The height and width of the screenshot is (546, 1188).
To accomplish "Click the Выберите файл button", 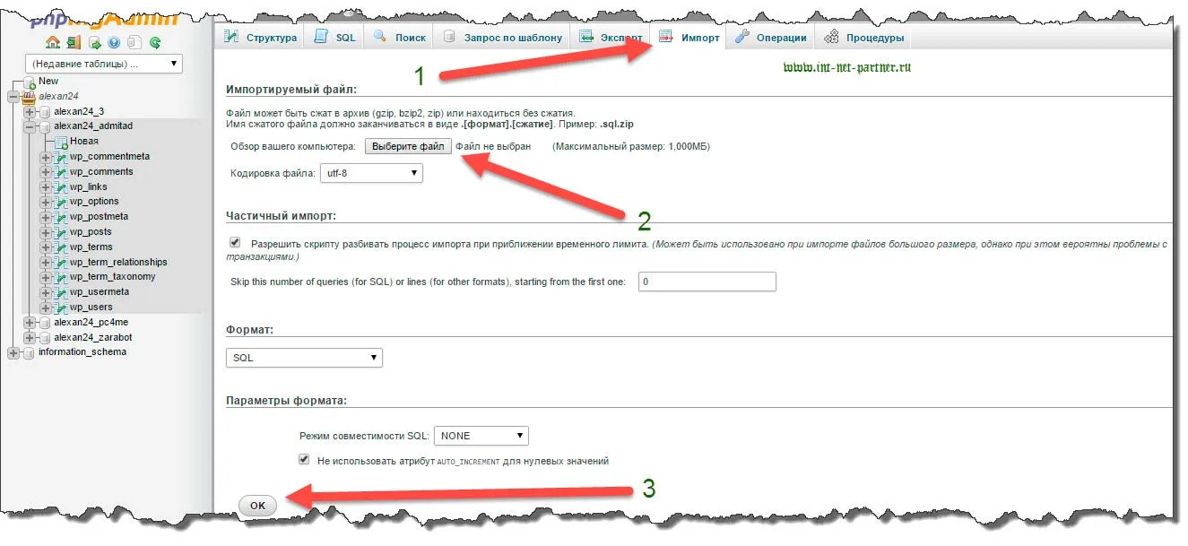I will pos(408,146).
